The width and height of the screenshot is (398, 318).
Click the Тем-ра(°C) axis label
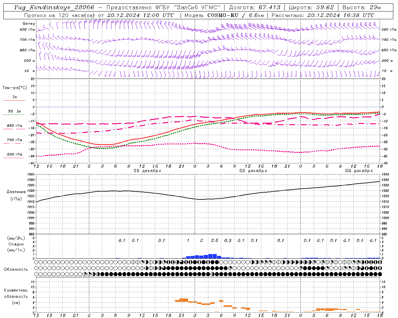pos(15,88)
